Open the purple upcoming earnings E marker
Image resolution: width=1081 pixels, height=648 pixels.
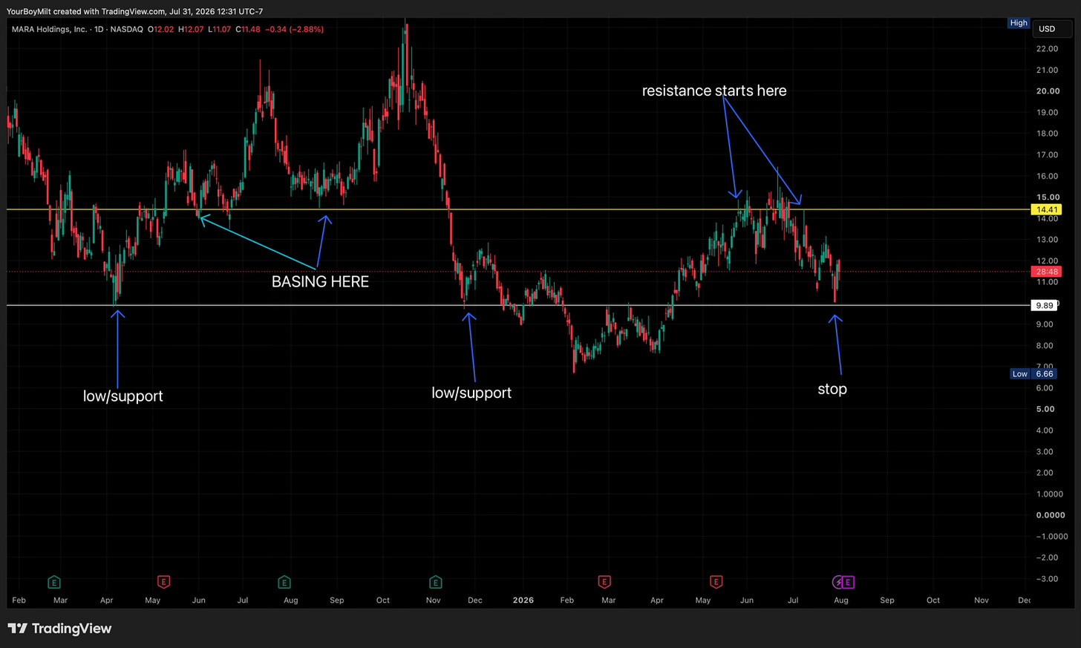click(x=848, y=582)
